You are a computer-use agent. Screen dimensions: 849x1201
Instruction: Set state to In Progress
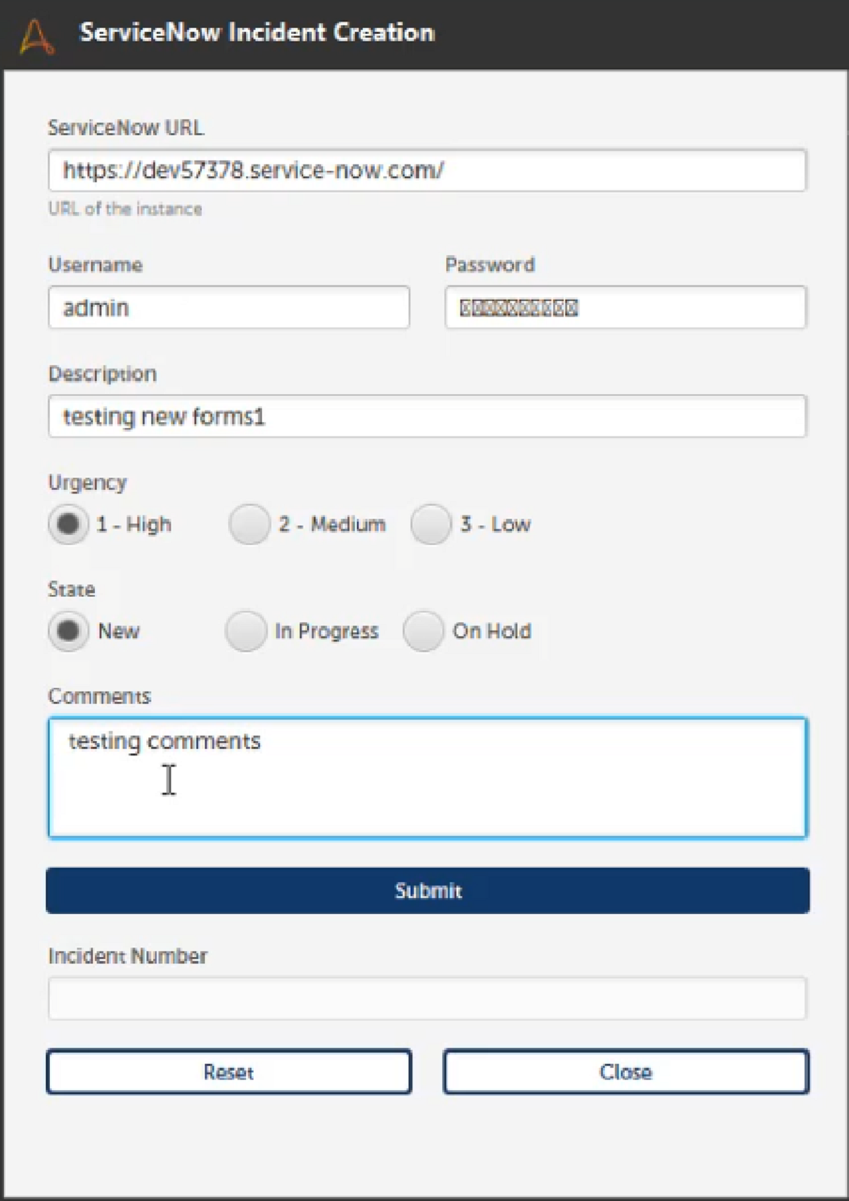click(x=246, y=631)
